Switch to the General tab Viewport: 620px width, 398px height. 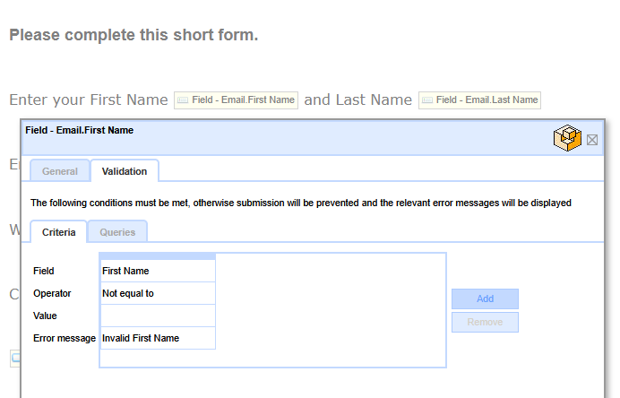[60, 171]
